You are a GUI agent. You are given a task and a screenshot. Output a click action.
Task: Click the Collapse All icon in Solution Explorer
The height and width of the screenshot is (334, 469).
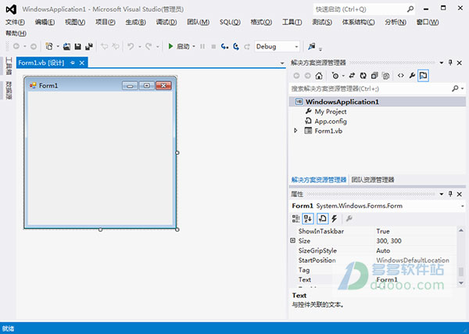[x=374, y=76]
